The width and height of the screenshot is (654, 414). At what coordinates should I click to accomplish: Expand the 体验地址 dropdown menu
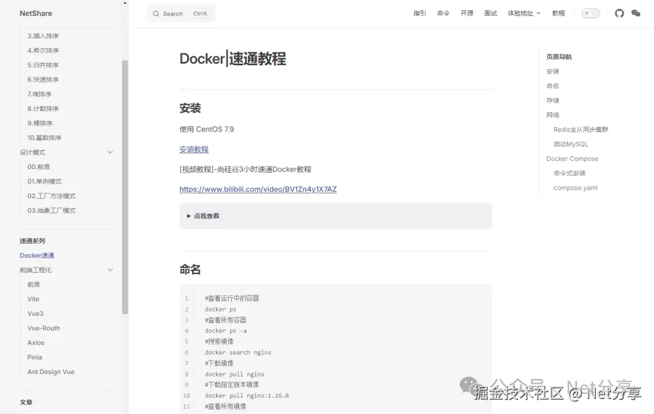tap(524, 13)
